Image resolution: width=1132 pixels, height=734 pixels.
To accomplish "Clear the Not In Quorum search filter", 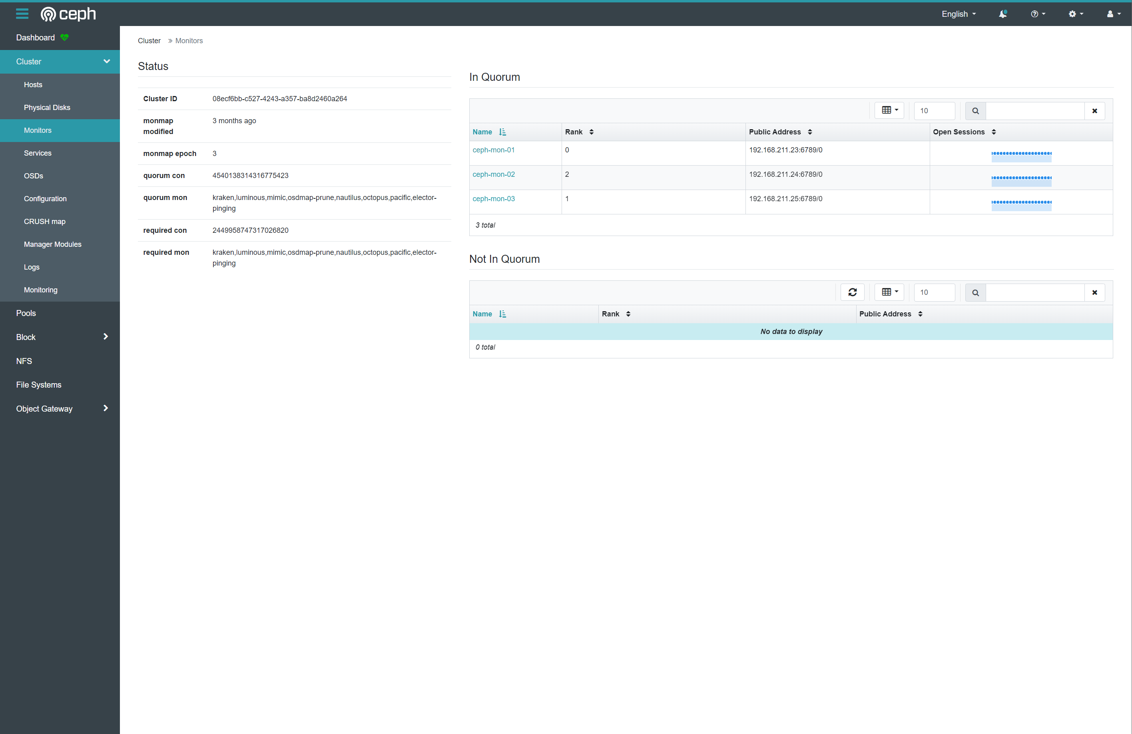I will [1094, 292].
